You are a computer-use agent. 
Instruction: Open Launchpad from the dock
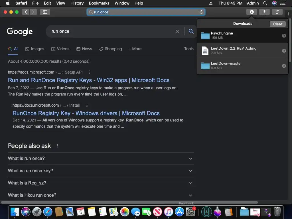[37, 212]
